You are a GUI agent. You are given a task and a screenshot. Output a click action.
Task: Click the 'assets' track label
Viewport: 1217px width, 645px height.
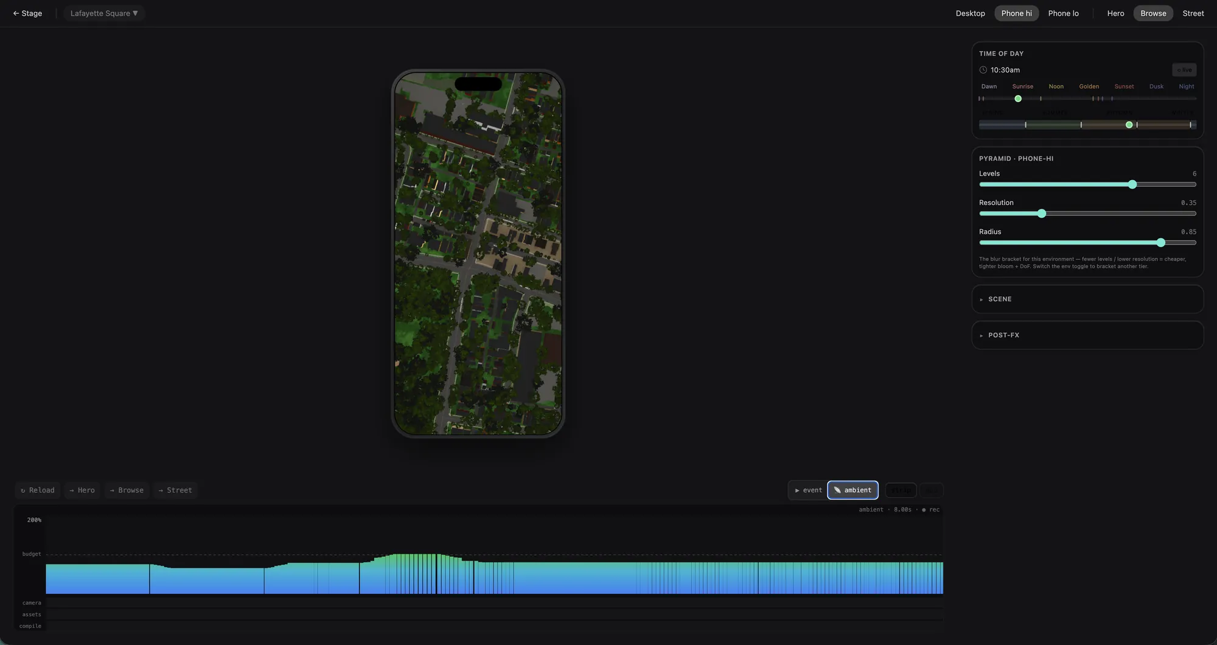(x=32, y=615)
